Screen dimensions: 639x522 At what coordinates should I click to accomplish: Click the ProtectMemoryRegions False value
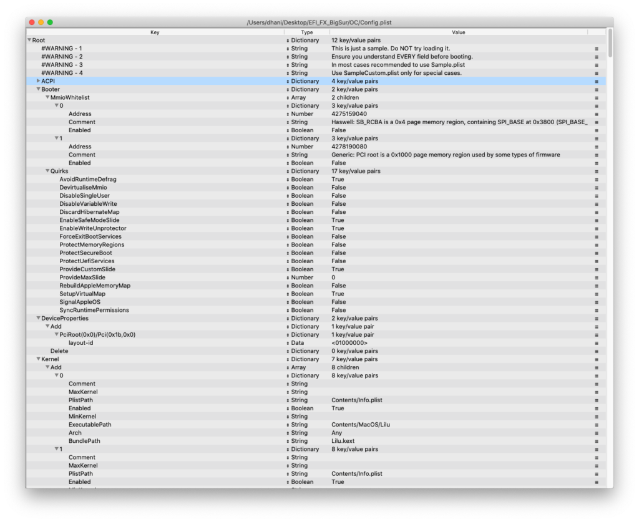339,244
